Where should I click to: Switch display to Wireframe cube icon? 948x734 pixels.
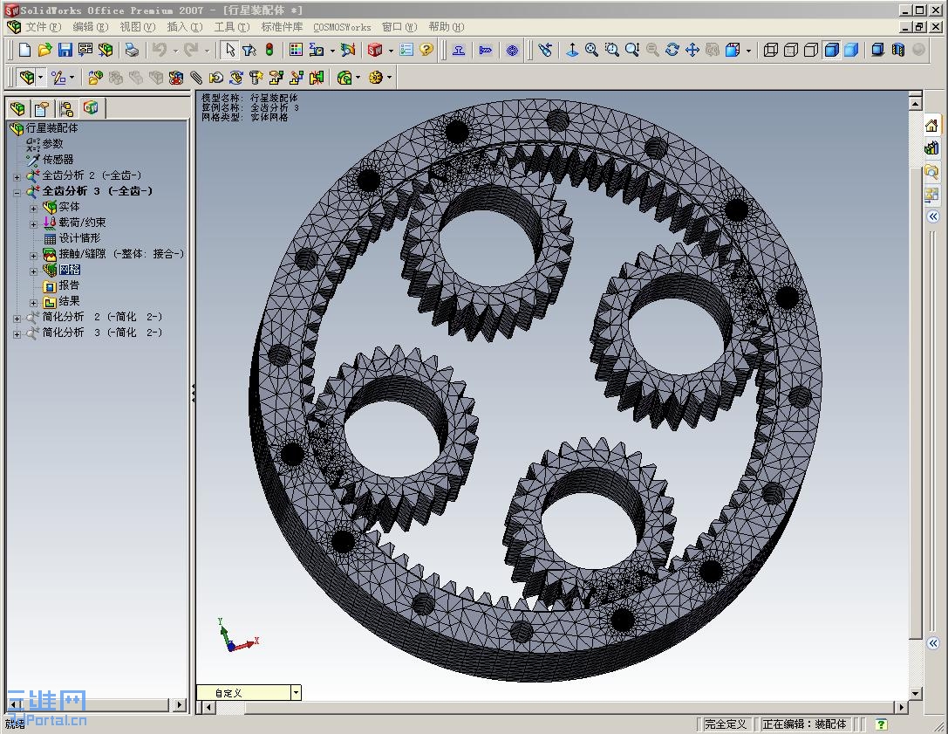click(x=771, y=50)
